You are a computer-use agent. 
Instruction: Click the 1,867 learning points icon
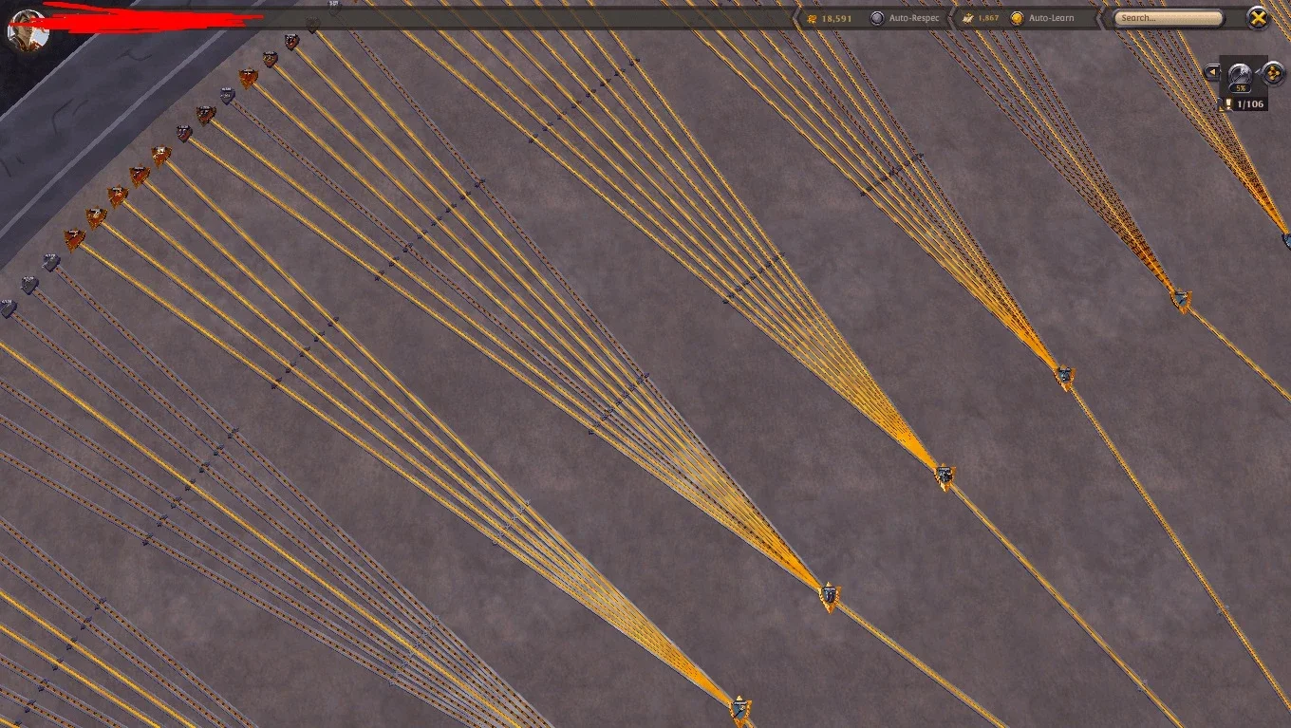(966, 18)
